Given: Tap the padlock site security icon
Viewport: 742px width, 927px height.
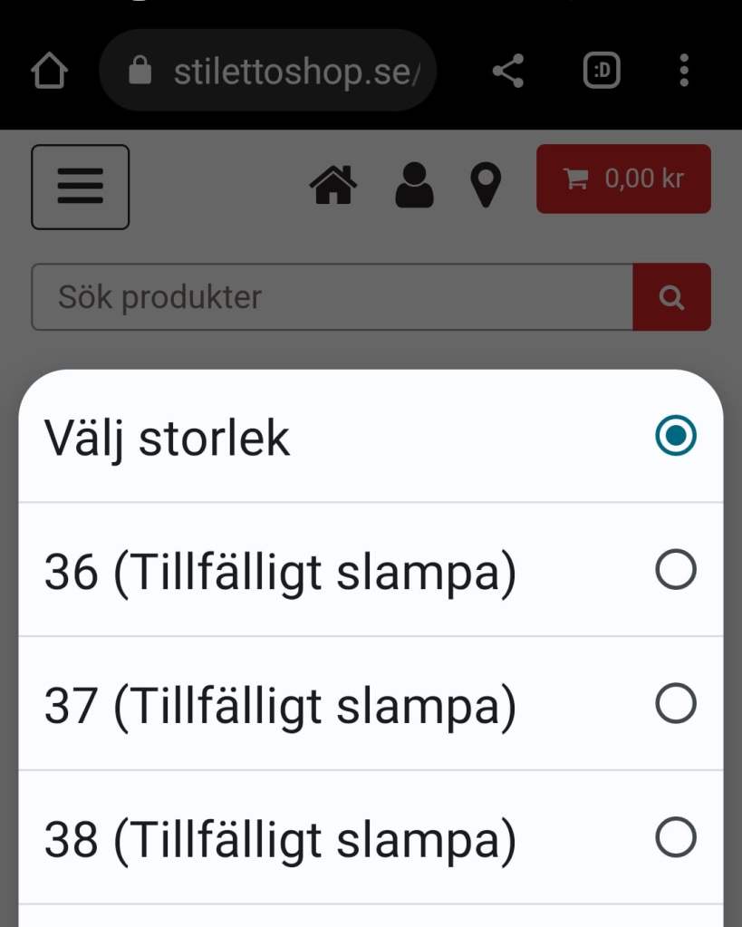Looking at the screenshot, I should pos(140,71).
